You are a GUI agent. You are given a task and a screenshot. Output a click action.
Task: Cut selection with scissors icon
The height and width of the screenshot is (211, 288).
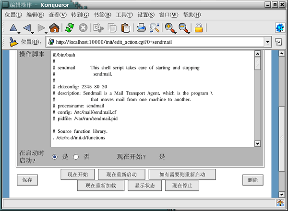coord(98,28)
